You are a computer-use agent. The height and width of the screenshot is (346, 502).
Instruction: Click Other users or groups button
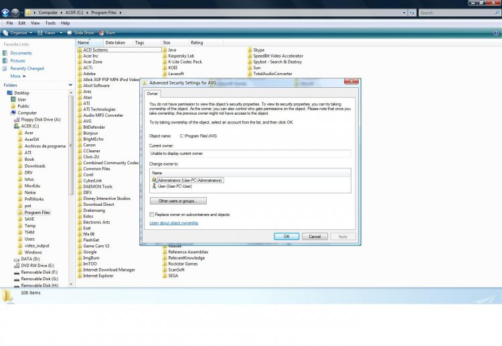point(178,201)
